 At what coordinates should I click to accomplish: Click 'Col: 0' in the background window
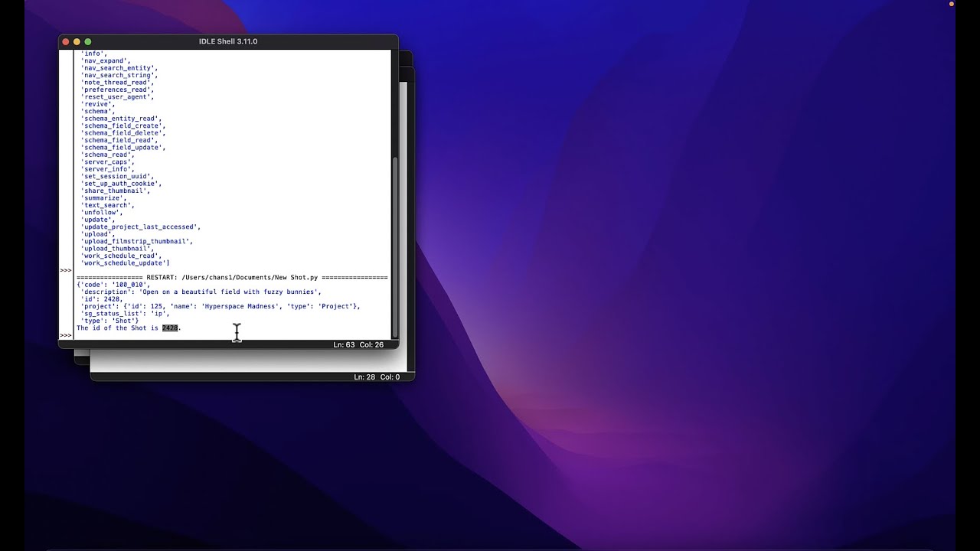coord(390,377)
